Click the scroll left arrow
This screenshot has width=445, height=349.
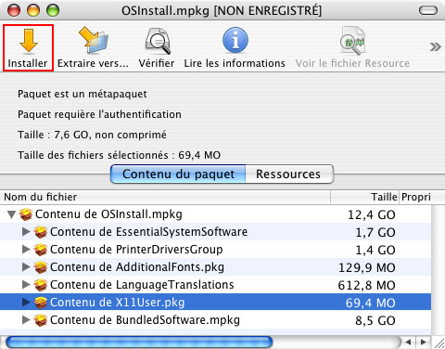point(409,343)
